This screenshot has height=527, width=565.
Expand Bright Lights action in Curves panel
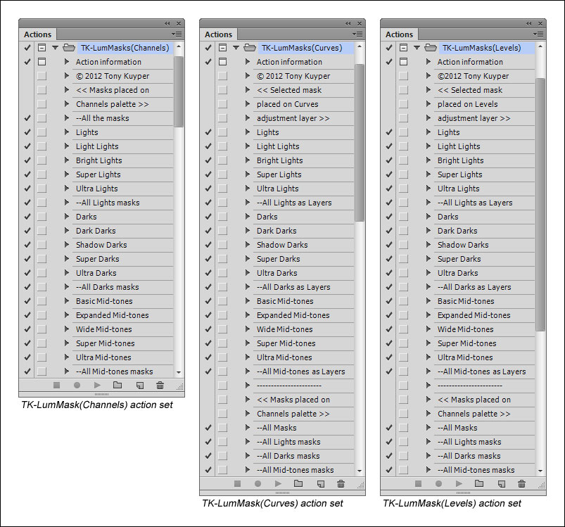click(248, 160)
